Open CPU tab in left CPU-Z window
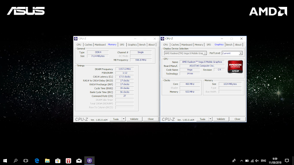The image size is (294, 165). click(79, 44)
